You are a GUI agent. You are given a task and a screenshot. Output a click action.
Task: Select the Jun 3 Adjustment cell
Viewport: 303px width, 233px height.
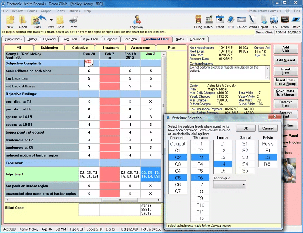151,174
